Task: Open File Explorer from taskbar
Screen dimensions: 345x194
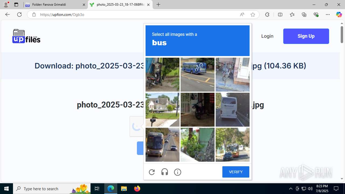Action: 124,189
